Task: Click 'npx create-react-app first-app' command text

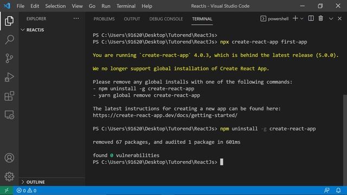Action: tap(264, 42)
